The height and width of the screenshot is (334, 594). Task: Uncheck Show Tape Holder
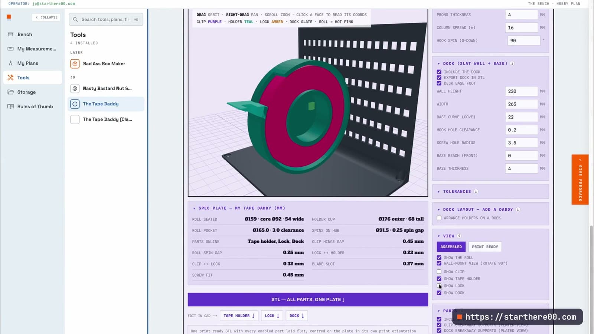(x=439, y=279)
